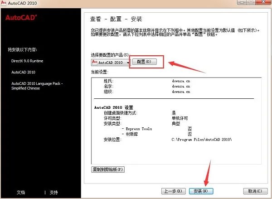Viewport: 272px width, 199px height.
Task: Click the AutoCAD logo in sidebar
Action: 21,19
